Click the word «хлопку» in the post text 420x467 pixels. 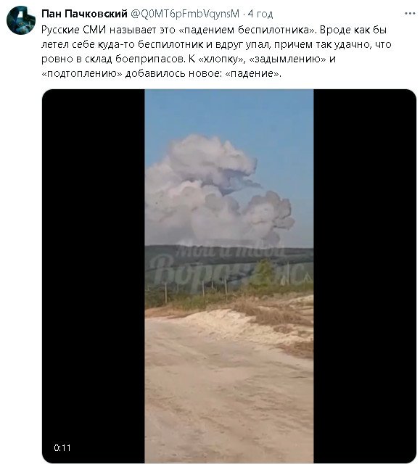click(221, 59)
